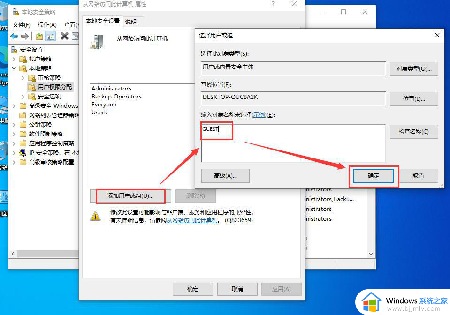Expand the 高级安全 Windows node
The width and height of the screenshot is (450, 315).
(14, 106)
